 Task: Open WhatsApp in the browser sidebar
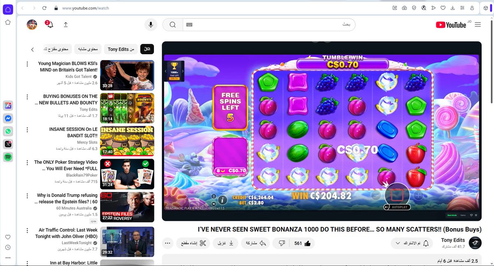(8, 131)
